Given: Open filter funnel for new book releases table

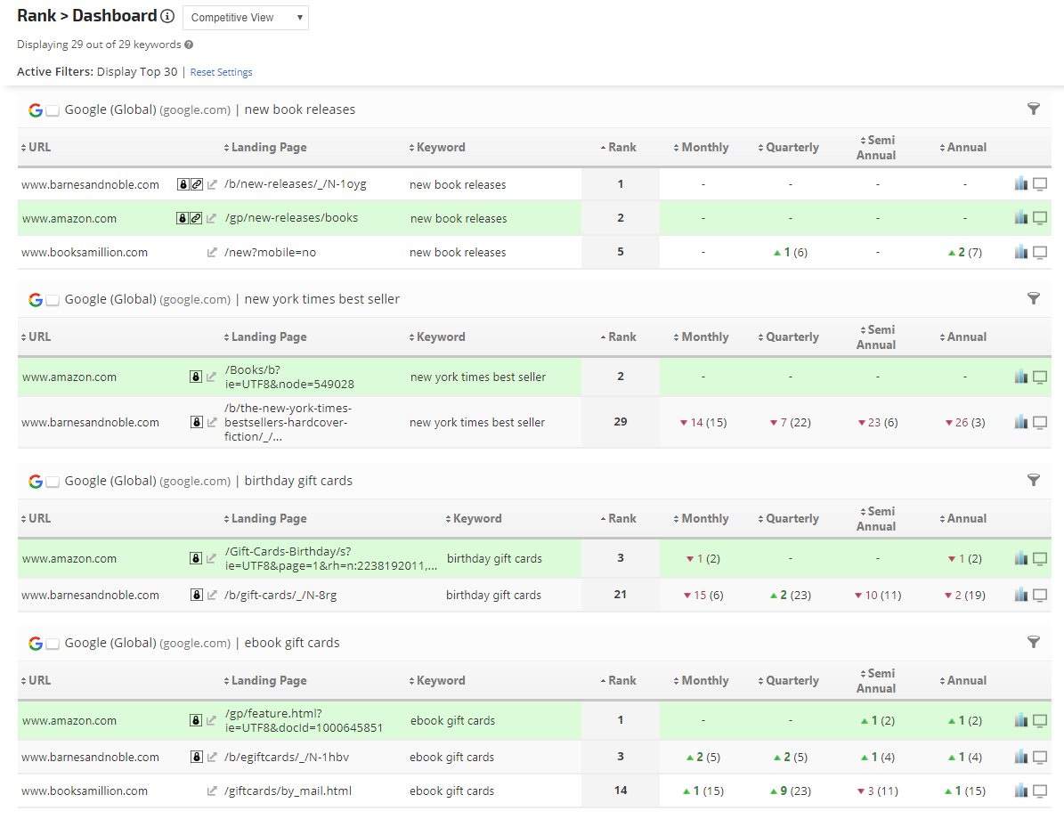Looking at the screenshot, I should [x=1033, y=109].
